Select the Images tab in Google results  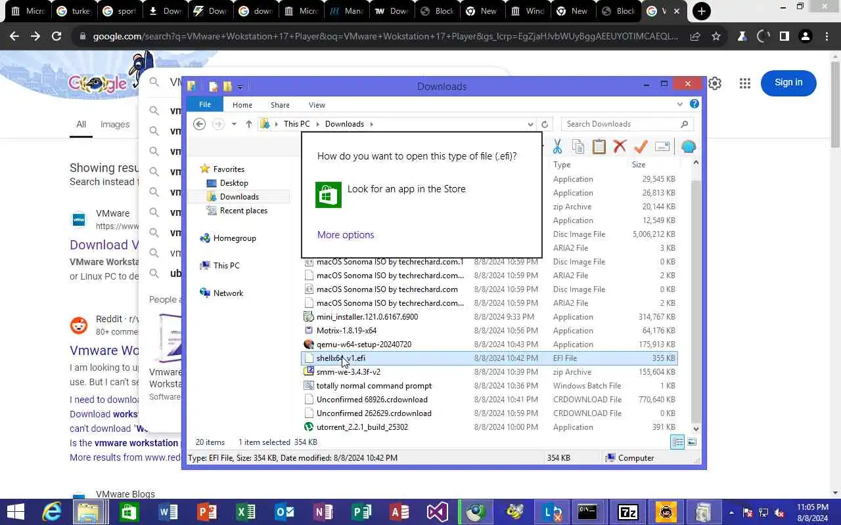pos(115,124)
